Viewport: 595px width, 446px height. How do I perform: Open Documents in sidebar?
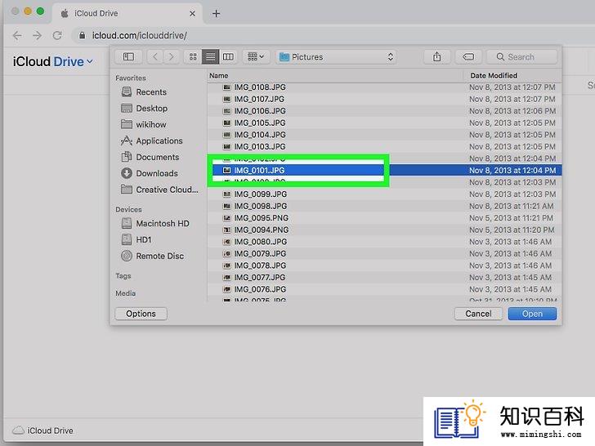[x=150, y=157]
